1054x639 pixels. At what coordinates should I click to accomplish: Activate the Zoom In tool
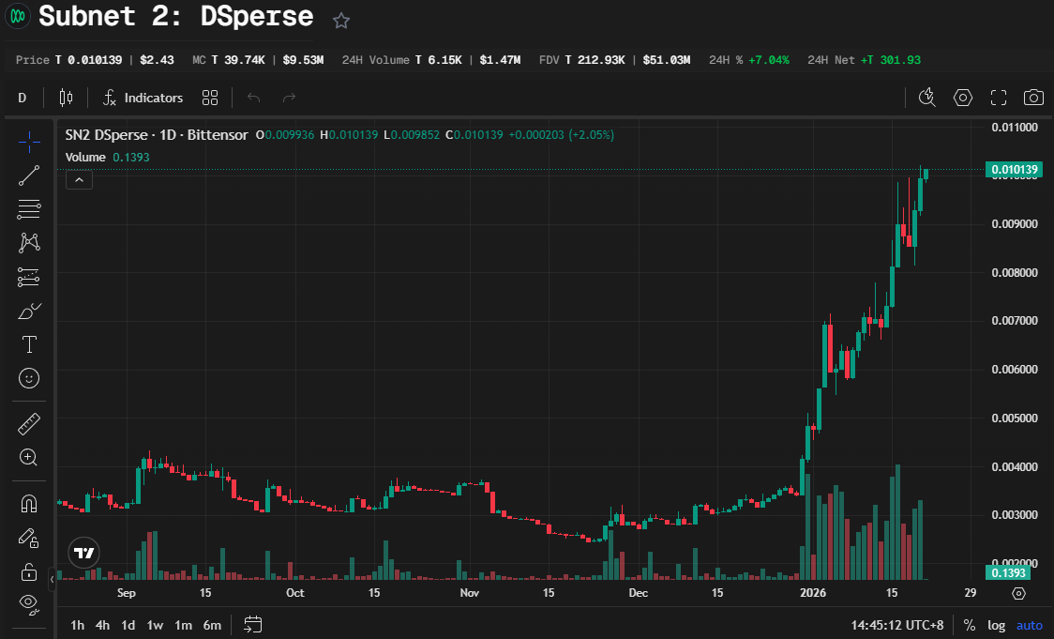point(29,458)
